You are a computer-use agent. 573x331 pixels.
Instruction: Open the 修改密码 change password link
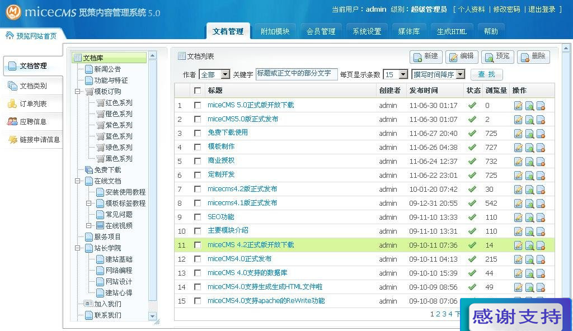(x=506, y=10)
